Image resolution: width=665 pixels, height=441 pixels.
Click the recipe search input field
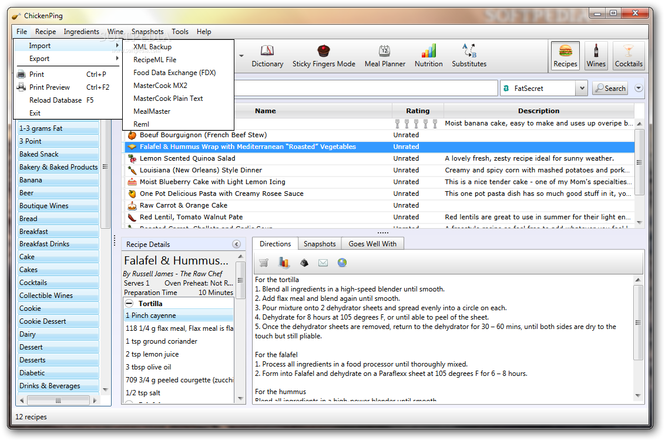click(366, 88)
